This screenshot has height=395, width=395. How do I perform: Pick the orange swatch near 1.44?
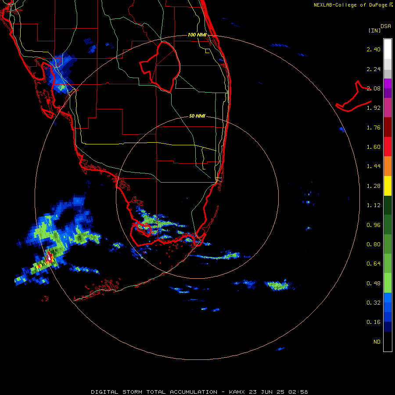coord(388,166)
